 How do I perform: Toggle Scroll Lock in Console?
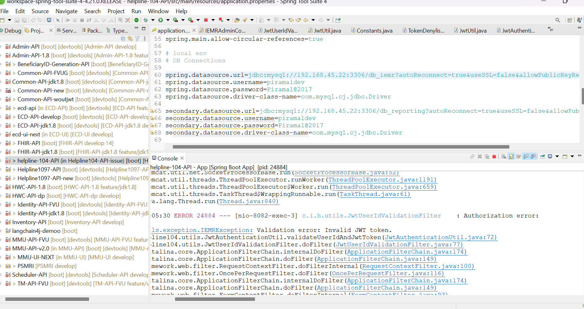click(x=511, y=156)
